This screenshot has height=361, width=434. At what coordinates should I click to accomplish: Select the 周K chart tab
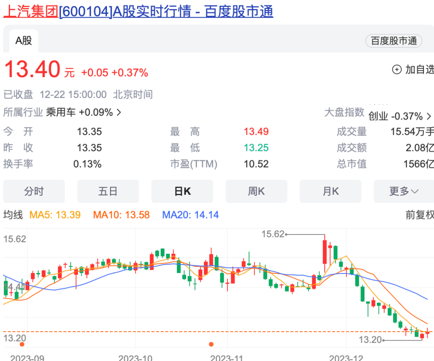point(256,191)
